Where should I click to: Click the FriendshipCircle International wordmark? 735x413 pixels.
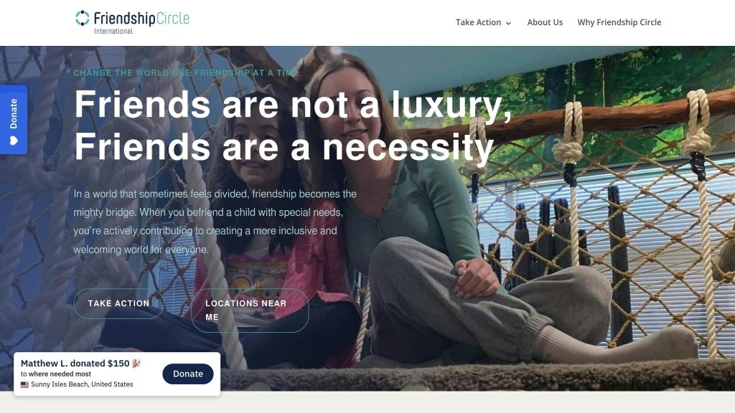[x=141, y=22]
